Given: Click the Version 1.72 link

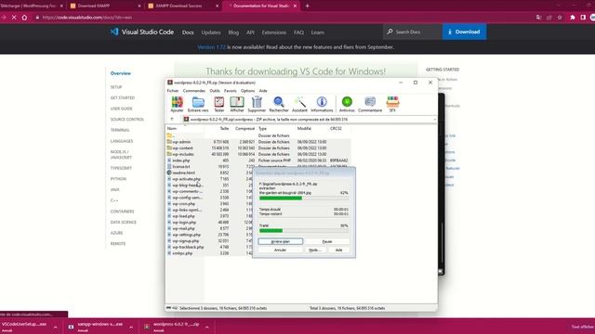Looking at the screenshot, I should pyautogui.click(x=211, y=47).
